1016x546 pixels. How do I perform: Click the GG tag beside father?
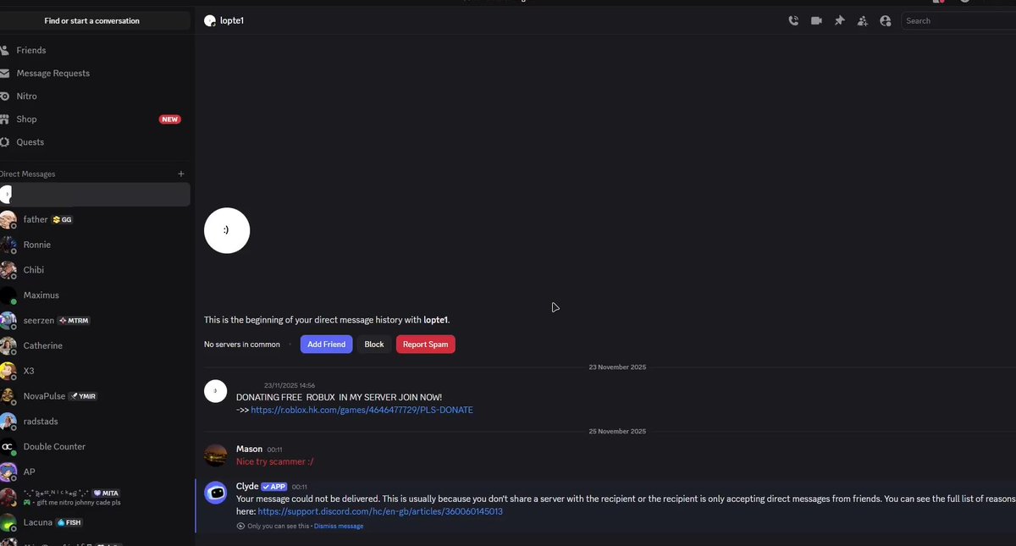pos(63,219)
